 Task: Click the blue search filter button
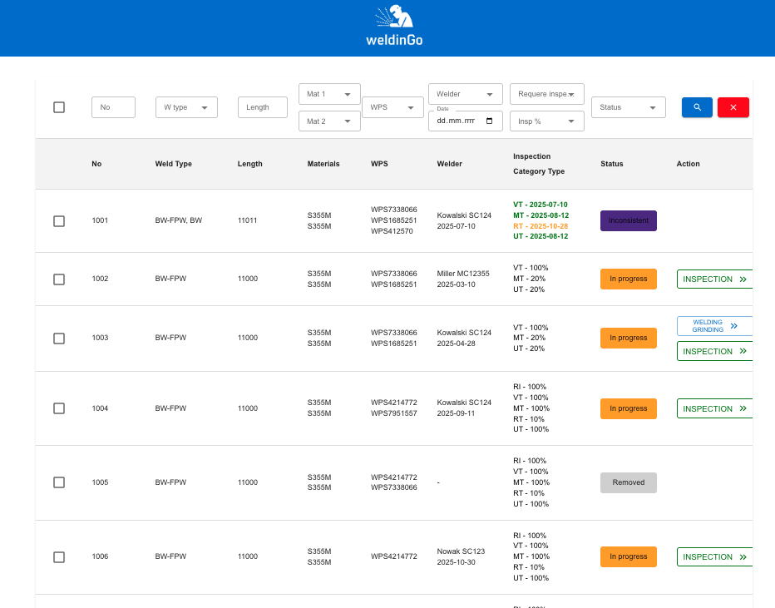pyautogui.click(x=697, y=107)
